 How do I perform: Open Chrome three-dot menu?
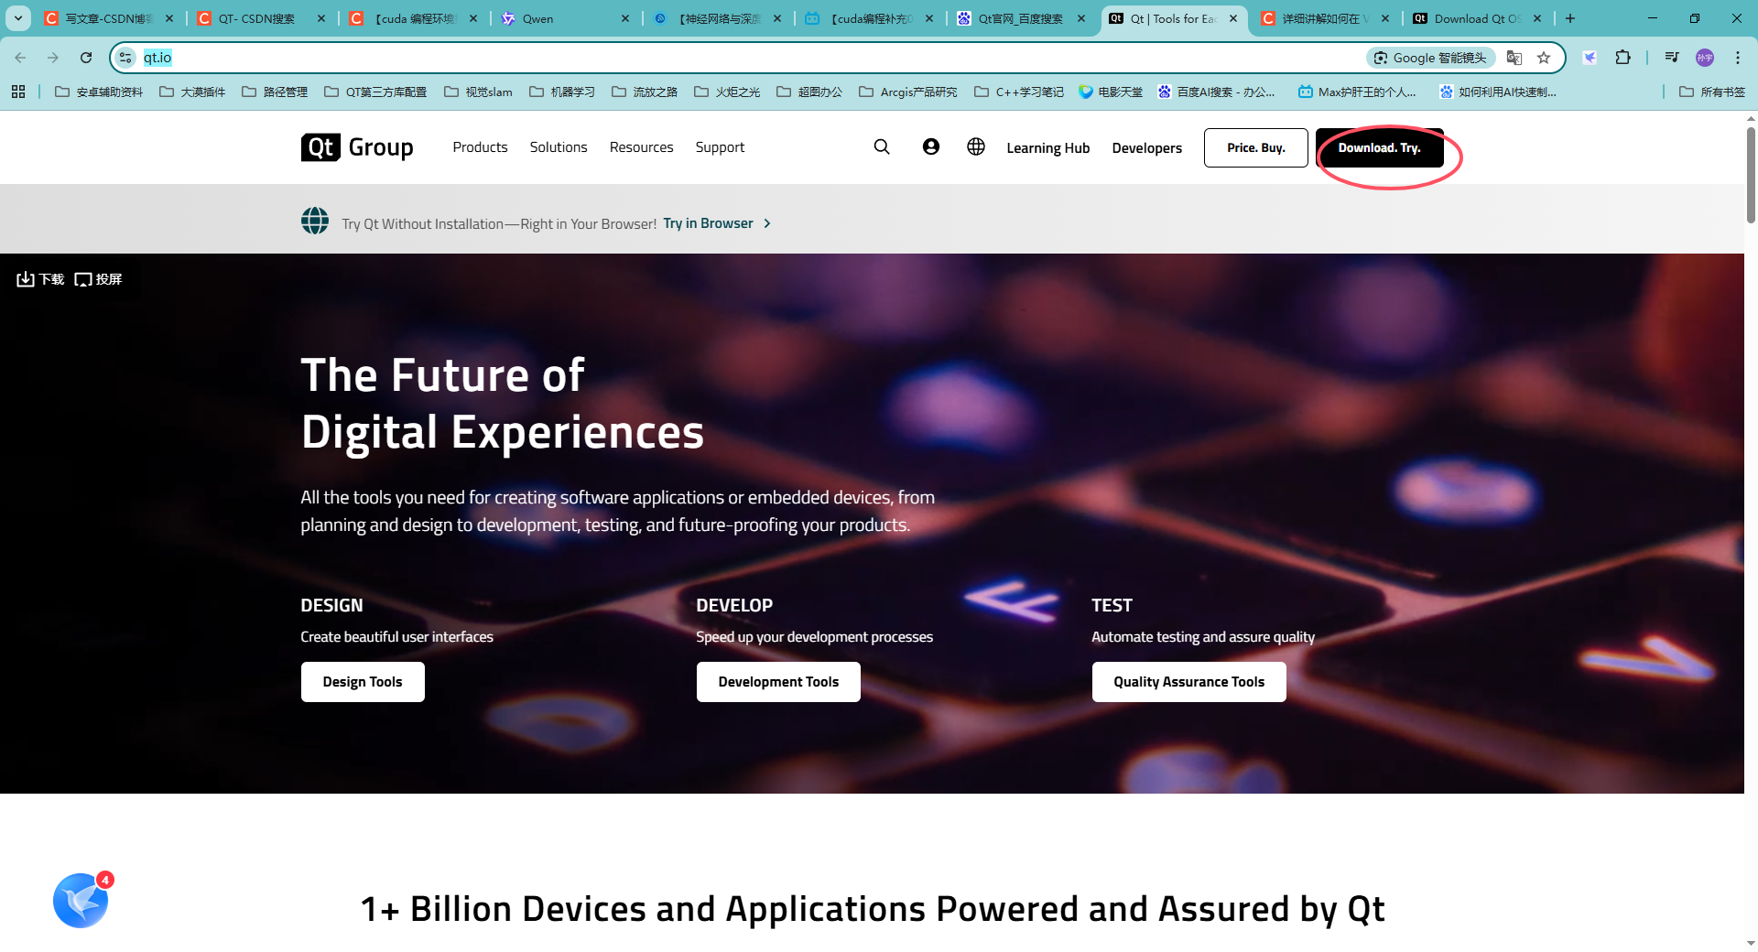[1738, 58]
